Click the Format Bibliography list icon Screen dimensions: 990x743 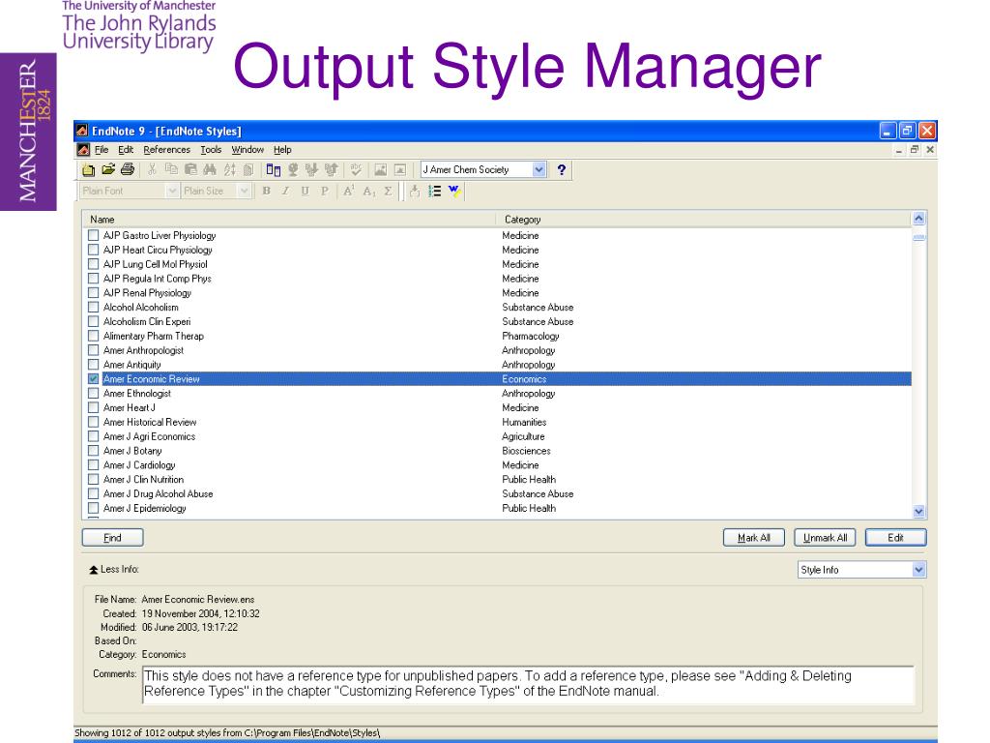tap(434, 191)
